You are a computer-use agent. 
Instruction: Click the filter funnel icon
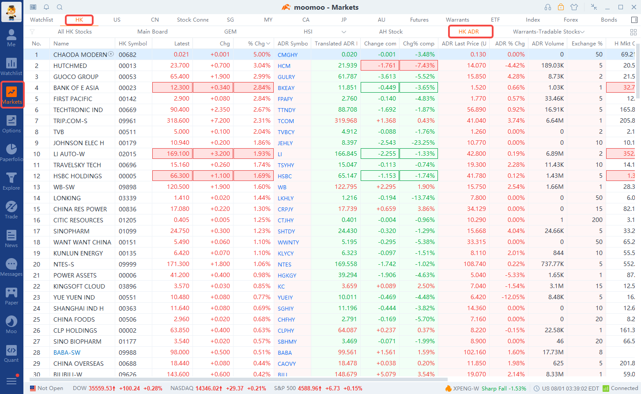[x=32, y=32]
